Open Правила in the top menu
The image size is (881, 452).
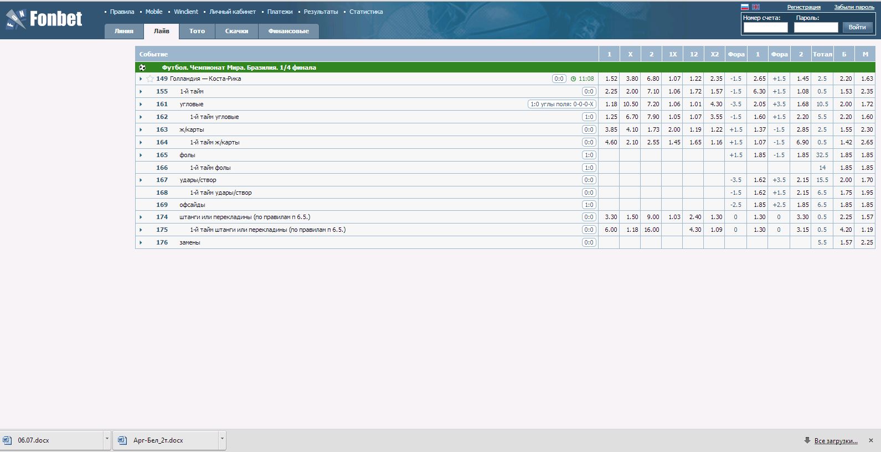(x=122, y=12)
